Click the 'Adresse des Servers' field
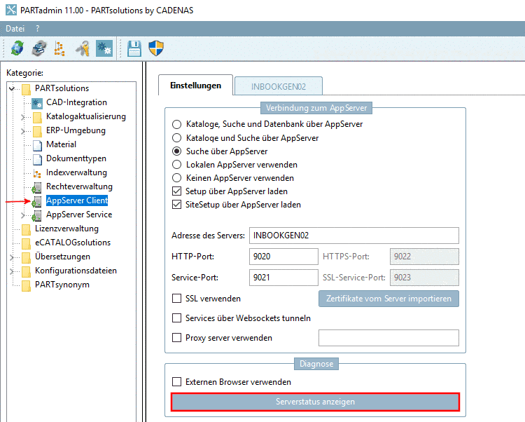Screen dimensions: 525x422 pos(354,236)
